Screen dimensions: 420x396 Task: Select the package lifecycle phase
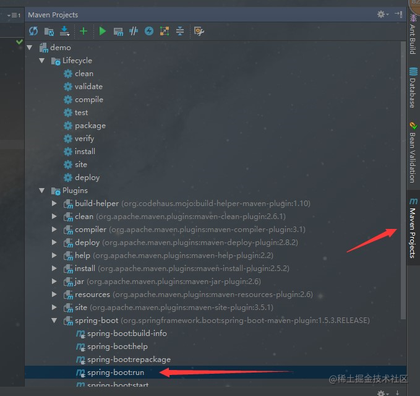point(90,126)
